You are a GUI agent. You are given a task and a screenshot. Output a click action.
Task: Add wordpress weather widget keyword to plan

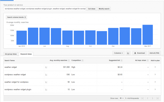click(155, 74)
